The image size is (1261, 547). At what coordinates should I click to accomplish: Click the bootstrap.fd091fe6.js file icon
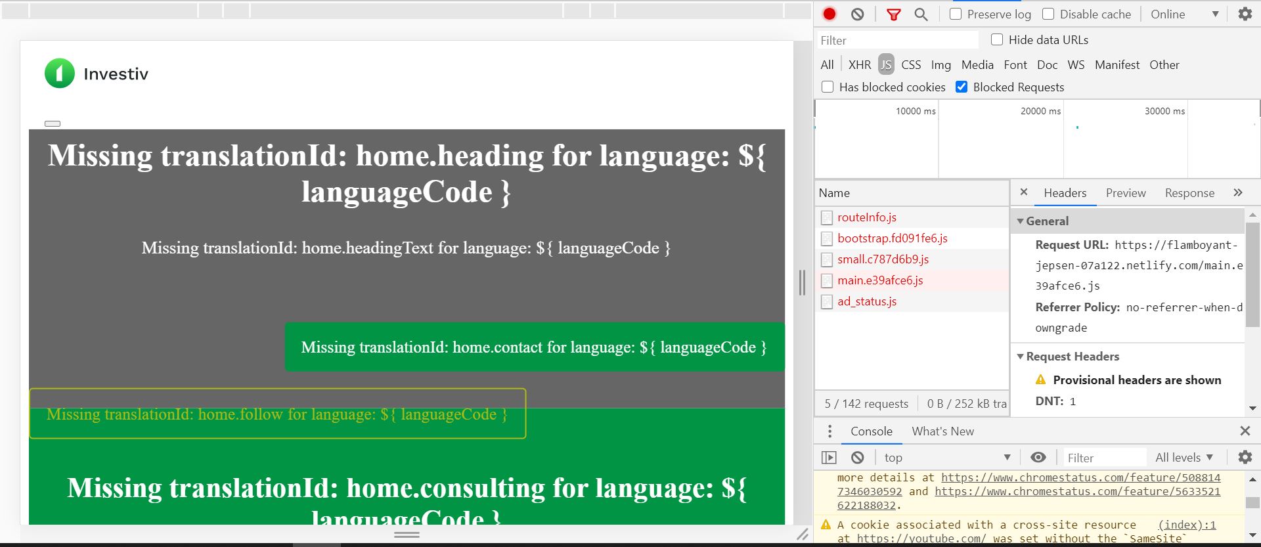(827, 238)
